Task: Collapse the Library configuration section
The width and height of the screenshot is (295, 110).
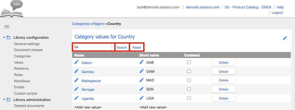Action: pyautogui.click(x=4, y=38)
